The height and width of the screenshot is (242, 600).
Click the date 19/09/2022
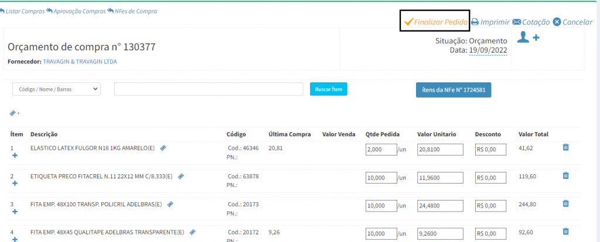pyautogui.click(x=488, y=50)
